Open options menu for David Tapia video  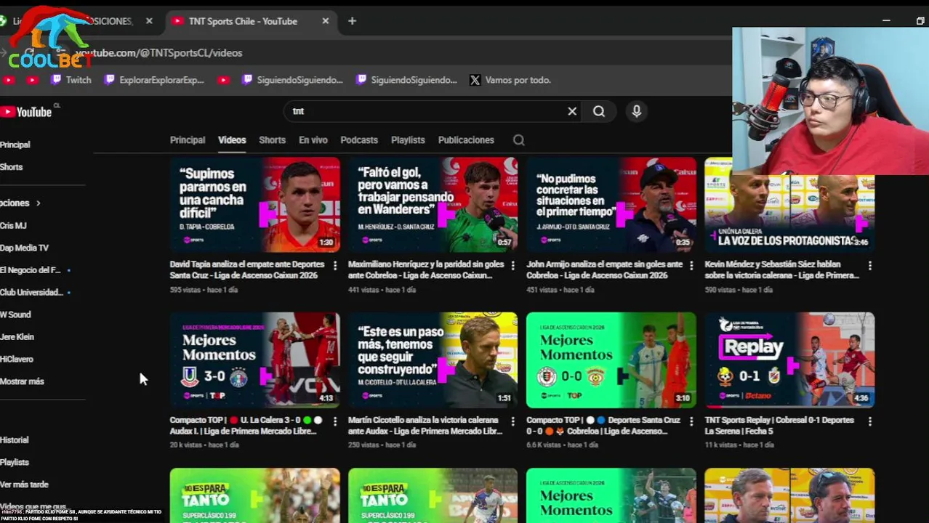tap(335, 266)
